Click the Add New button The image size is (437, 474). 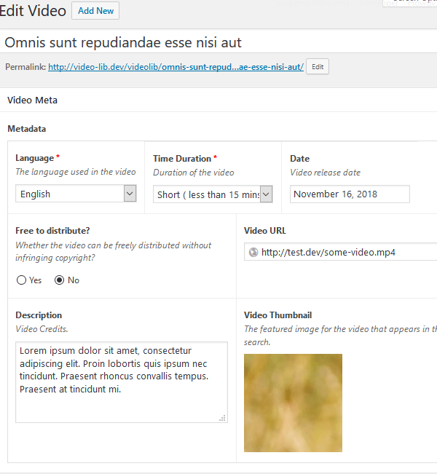(x=95, y=11)
